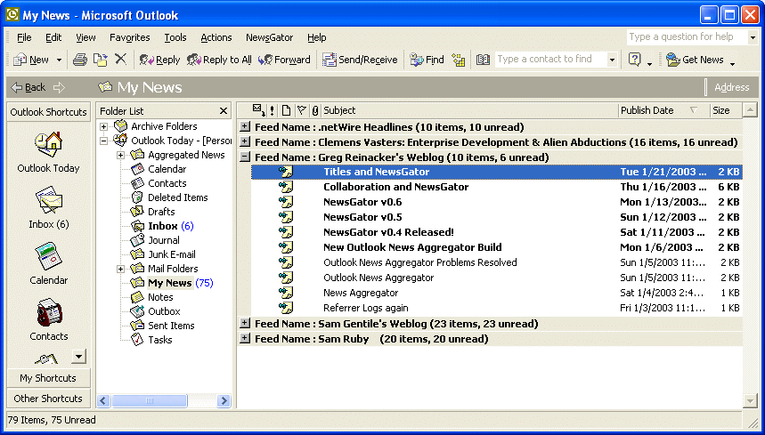Screen dimensions: 765x435
Task: Open the contact finder dropdown arrow
Action: pyautogui.click(x=612, y=60)
